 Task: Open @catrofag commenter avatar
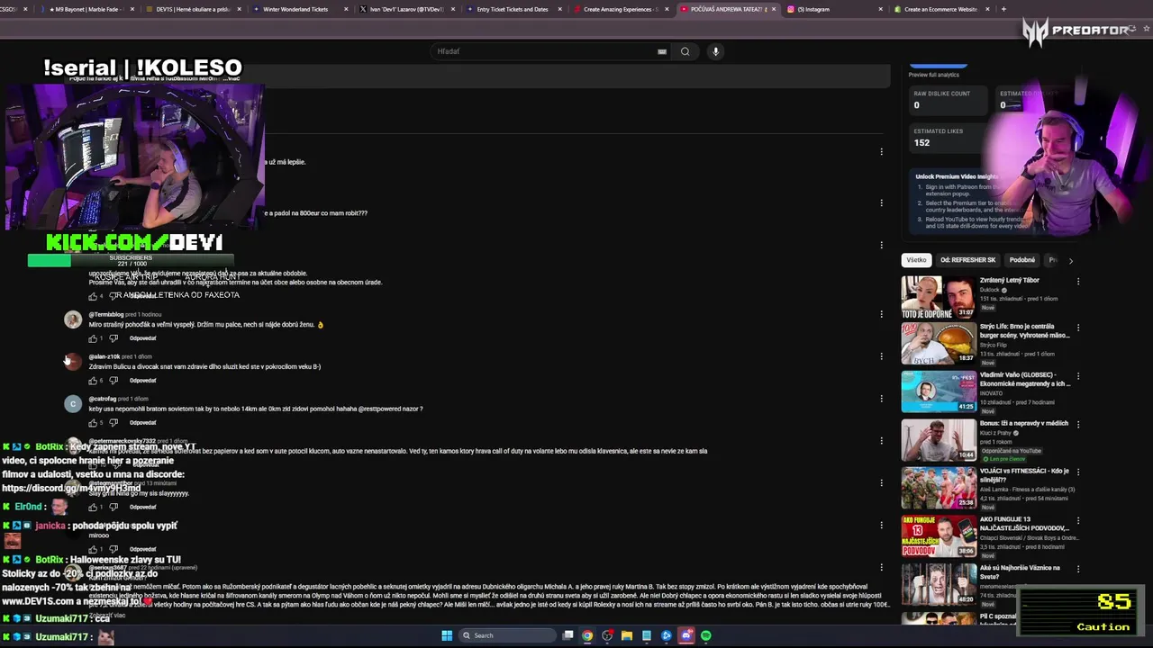73,404
